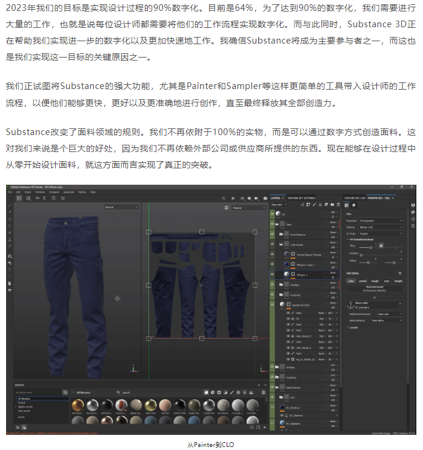Viewport: 423px width, 450px height.
Task: Open the UV Wrap dropdown showing Repeat
Action: tap(381, 234)
